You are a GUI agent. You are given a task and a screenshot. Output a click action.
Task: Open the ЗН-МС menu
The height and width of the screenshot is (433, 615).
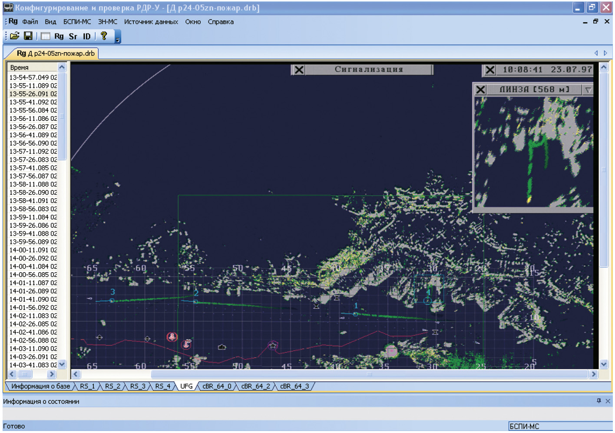108,22
